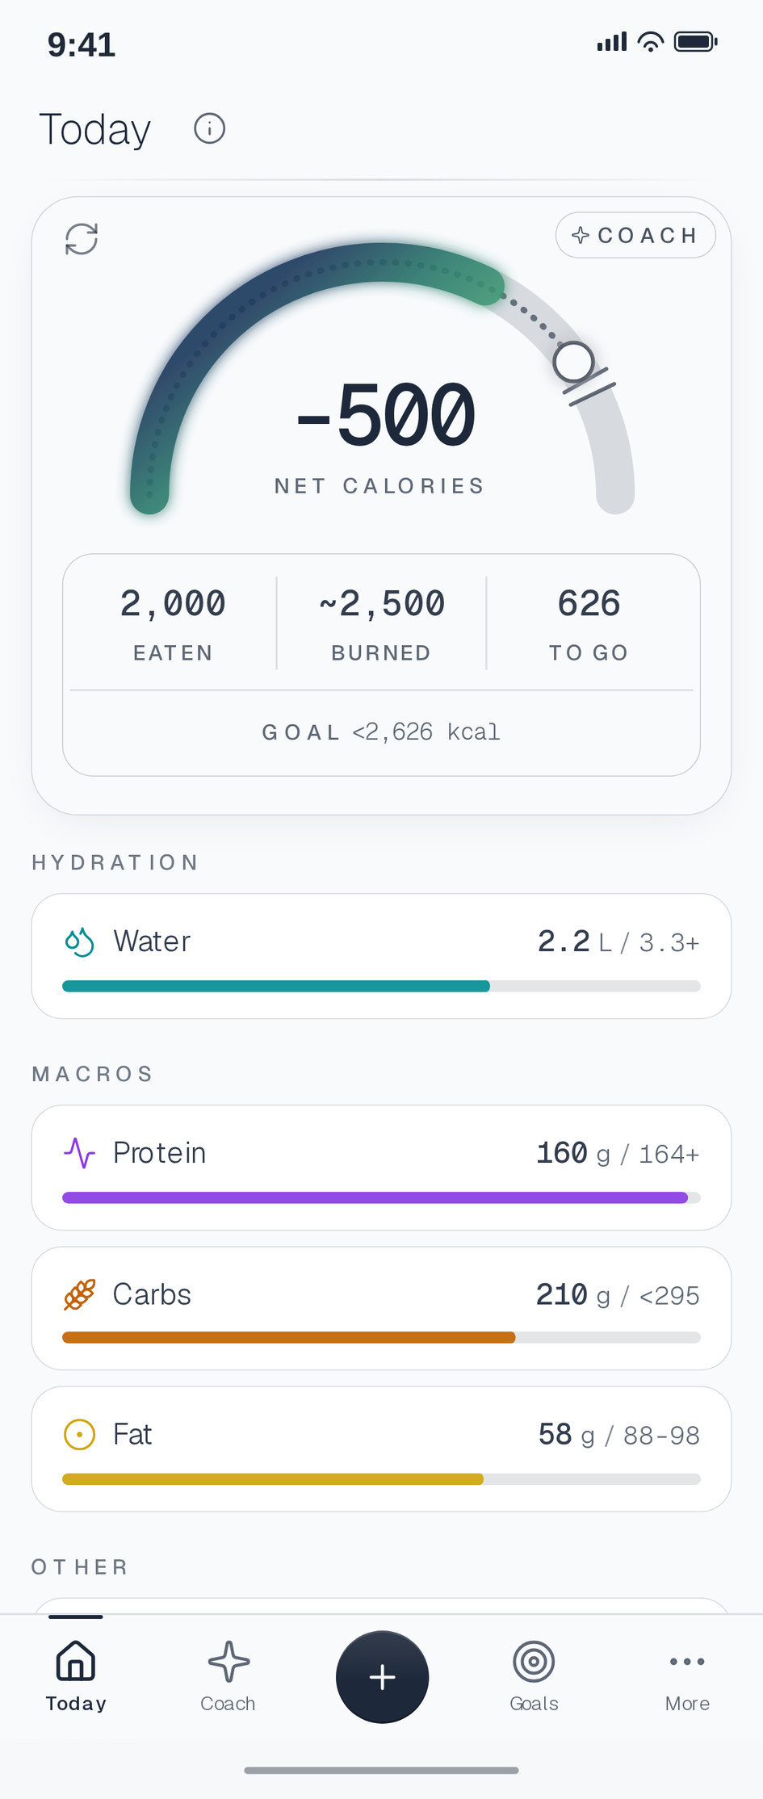
Task: Click the gauge's circular goal marker
Action: [574, 361]
